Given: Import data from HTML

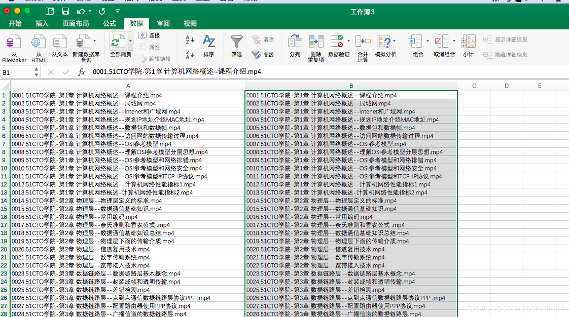Looking at the screenshot, I should tap(39, 48).
